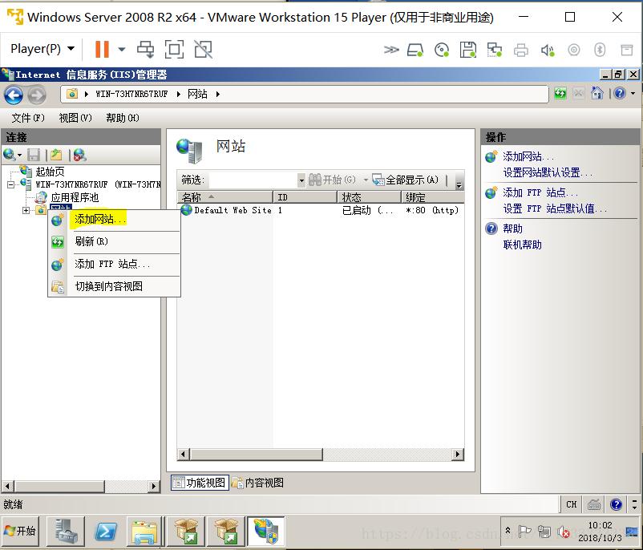The image size is (643, 550).
Task: Go forward in IIS Manager navigation
Action: (37, 95)
